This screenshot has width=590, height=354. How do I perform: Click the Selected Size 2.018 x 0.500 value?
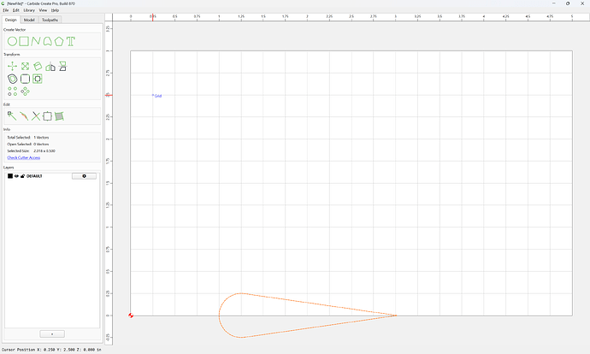(x=44, y=150)
